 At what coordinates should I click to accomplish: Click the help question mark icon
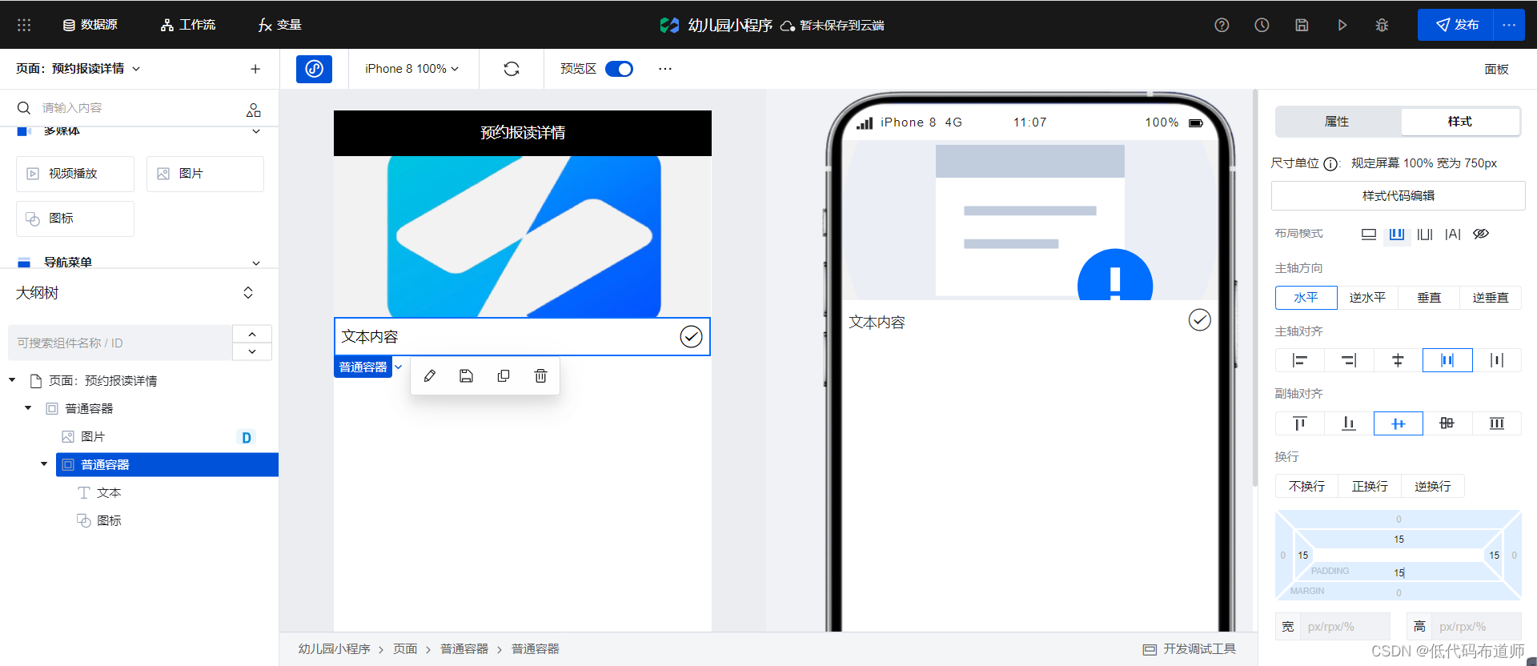click(1222, 25)
